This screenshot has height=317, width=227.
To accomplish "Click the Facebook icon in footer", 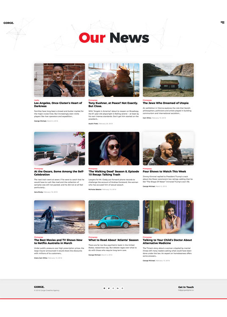I will [x=104, y=288].
